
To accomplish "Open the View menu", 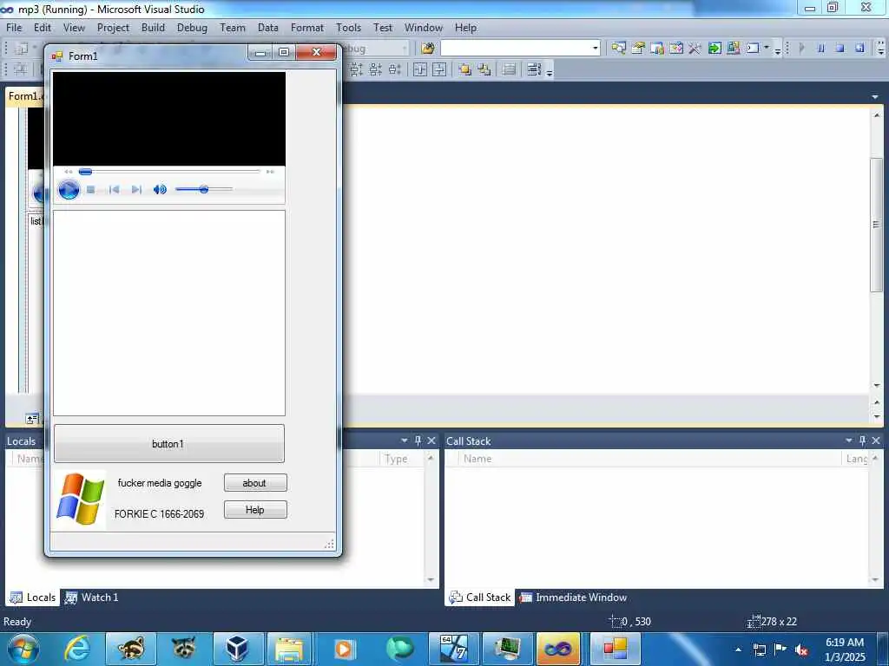I will [74, 27].
